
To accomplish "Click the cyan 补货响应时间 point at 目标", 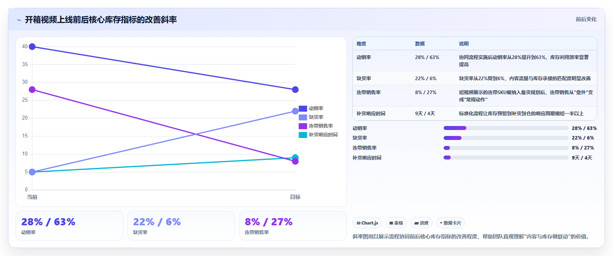I will (x=295, y=157).
